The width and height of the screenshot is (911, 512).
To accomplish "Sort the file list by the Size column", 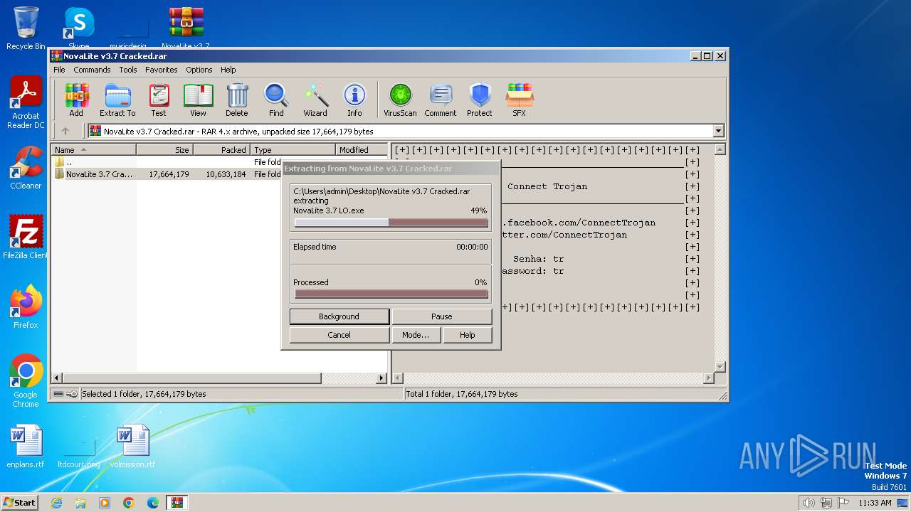I will click(x=164, y=150).
